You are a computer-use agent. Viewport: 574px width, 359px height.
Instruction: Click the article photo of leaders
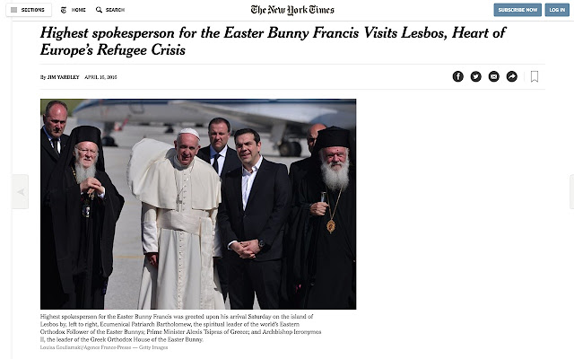pyautogui.click(x=198, y=204)
